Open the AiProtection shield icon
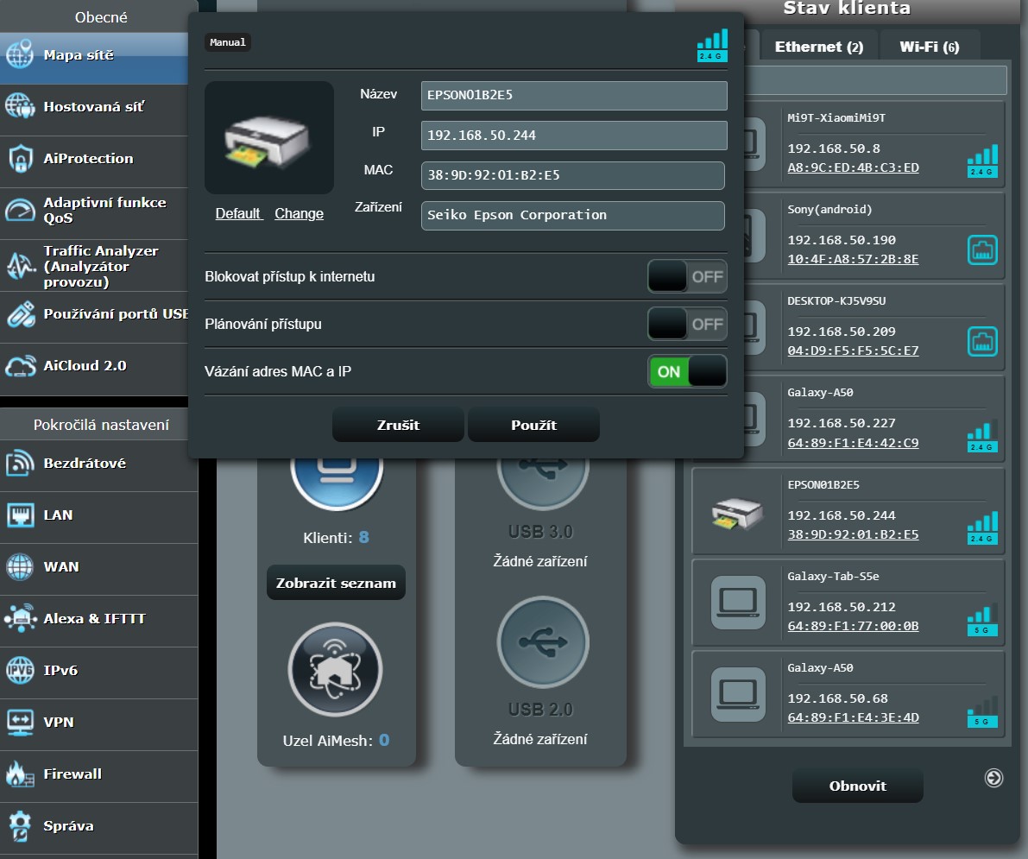1028x859 pixels. [x=20, y=159]
